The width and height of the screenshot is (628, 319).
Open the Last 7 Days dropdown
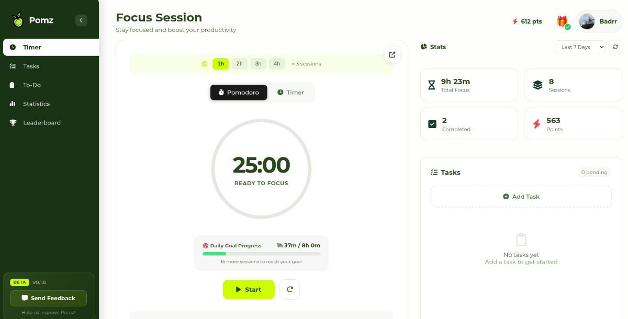[x=580, y=47]
